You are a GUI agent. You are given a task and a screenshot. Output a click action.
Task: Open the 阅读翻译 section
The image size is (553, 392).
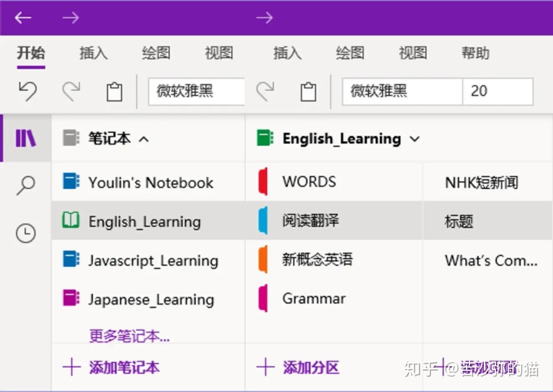pyautogui.click(x=334, y=221)
